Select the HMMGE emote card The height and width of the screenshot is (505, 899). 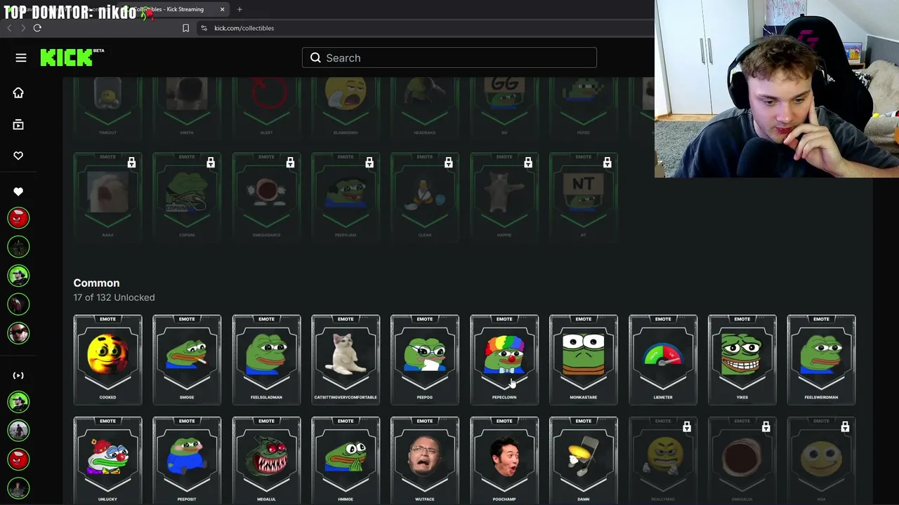point(346,461)
